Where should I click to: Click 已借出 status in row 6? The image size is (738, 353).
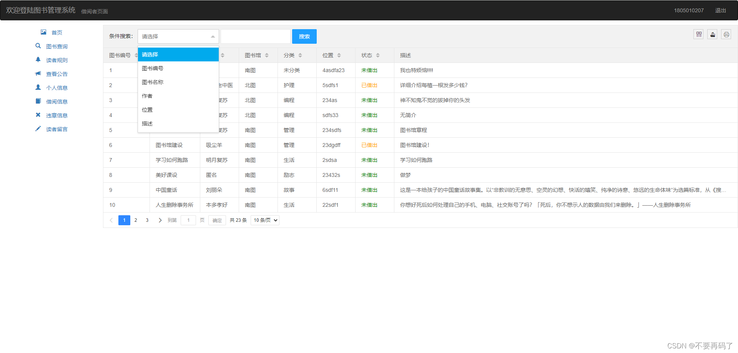click(x=369, y=145)
